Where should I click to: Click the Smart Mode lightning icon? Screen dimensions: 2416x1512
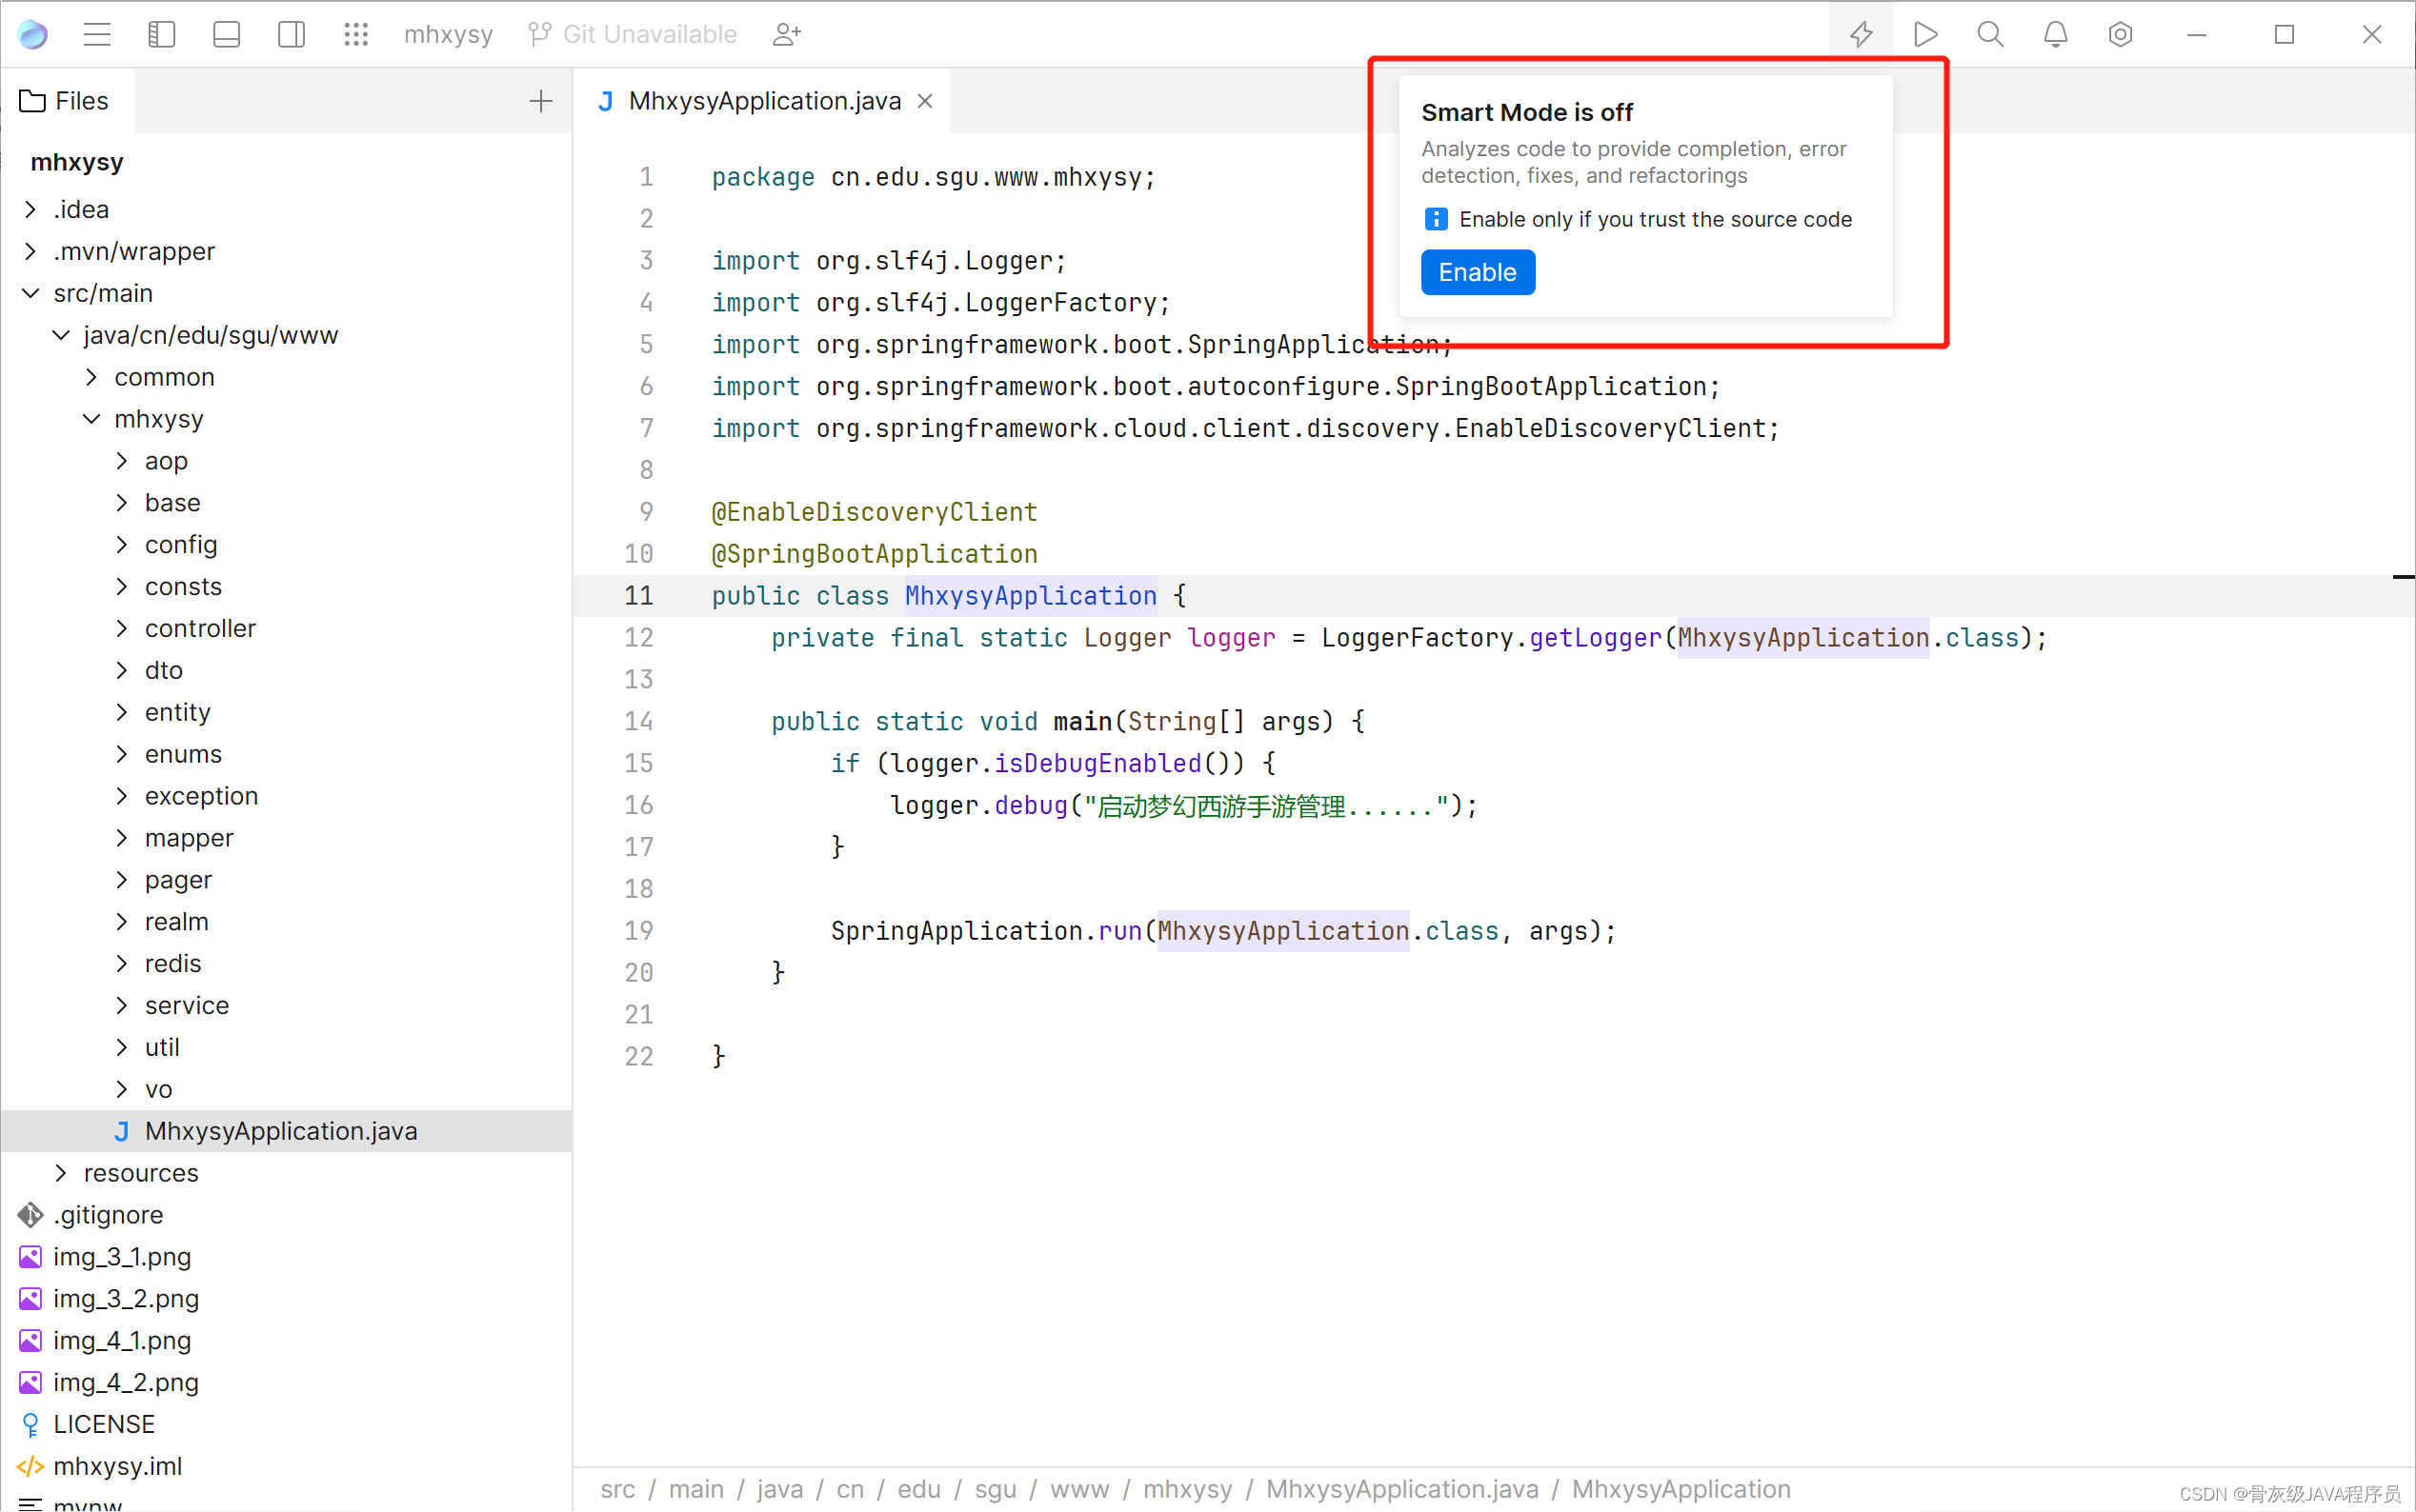click(1862, 33)
